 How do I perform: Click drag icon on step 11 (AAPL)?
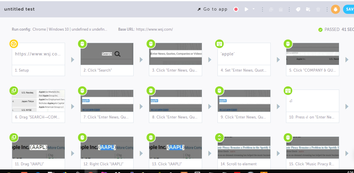pyautogui.click(x=14, y=137)
